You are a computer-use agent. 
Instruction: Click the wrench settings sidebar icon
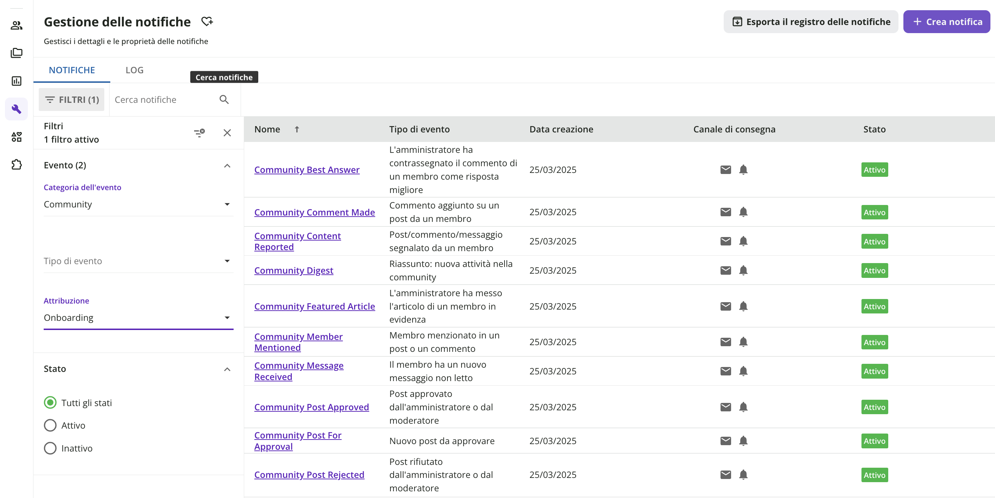tap(16, 109)
